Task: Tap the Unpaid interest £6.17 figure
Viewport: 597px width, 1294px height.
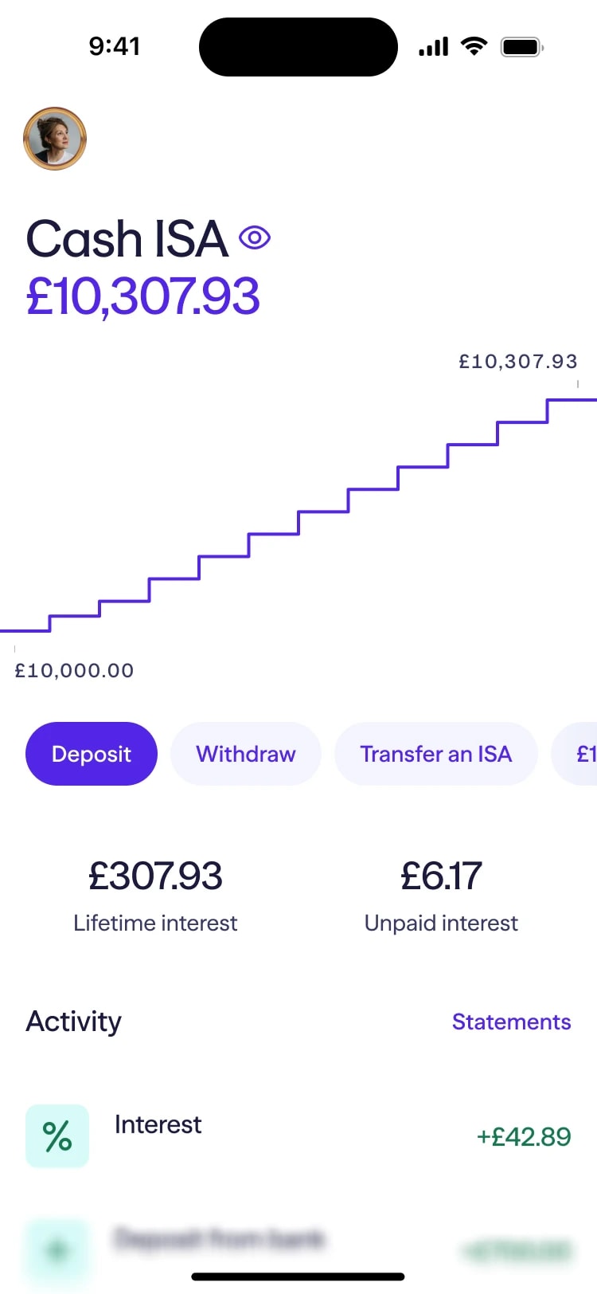Action: point(441,876)
